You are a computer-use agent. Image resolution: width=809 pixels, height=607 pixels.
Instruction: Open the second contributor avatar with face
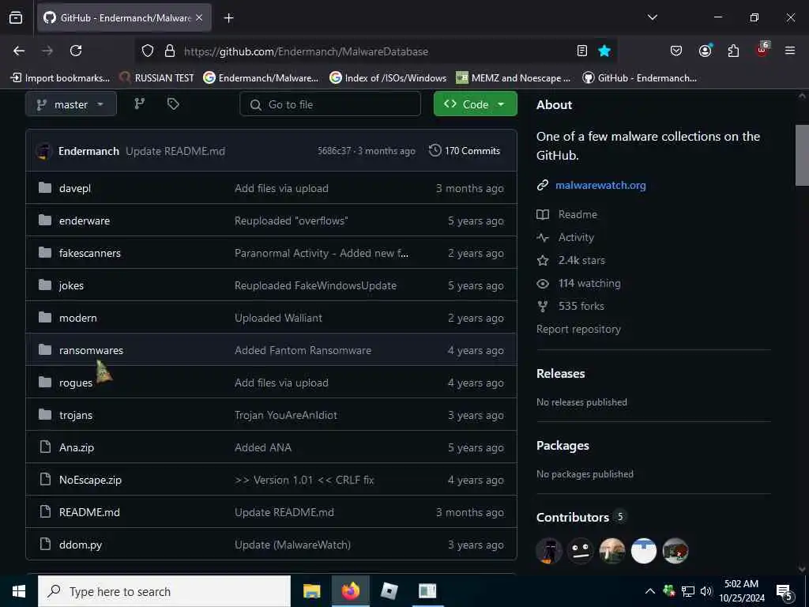pos(581,551)
